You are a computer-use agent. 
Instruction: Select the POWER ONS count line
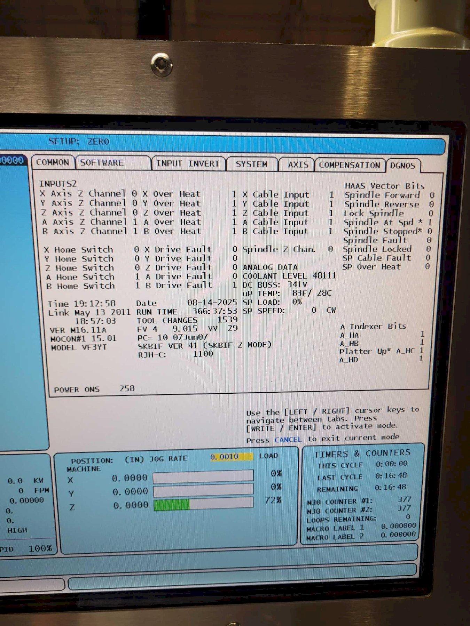94,389
